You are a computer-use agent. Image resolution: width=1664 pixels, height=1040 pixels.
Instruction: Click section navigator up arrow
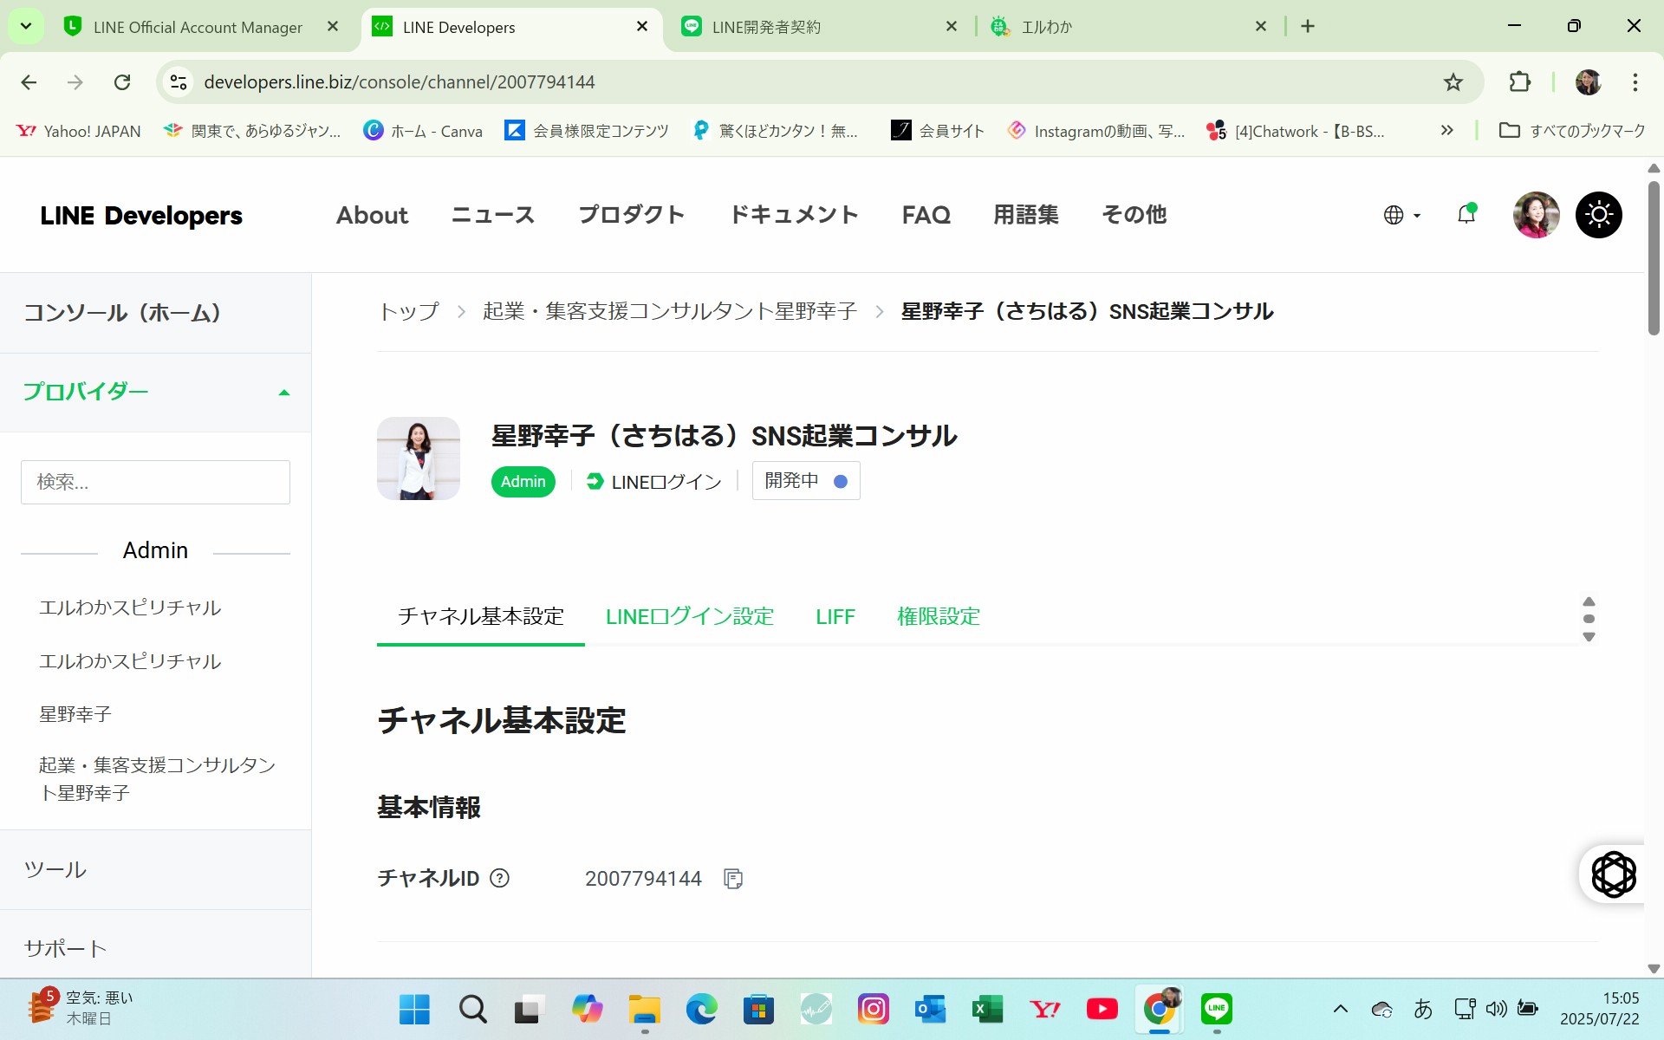point(1589,601)
